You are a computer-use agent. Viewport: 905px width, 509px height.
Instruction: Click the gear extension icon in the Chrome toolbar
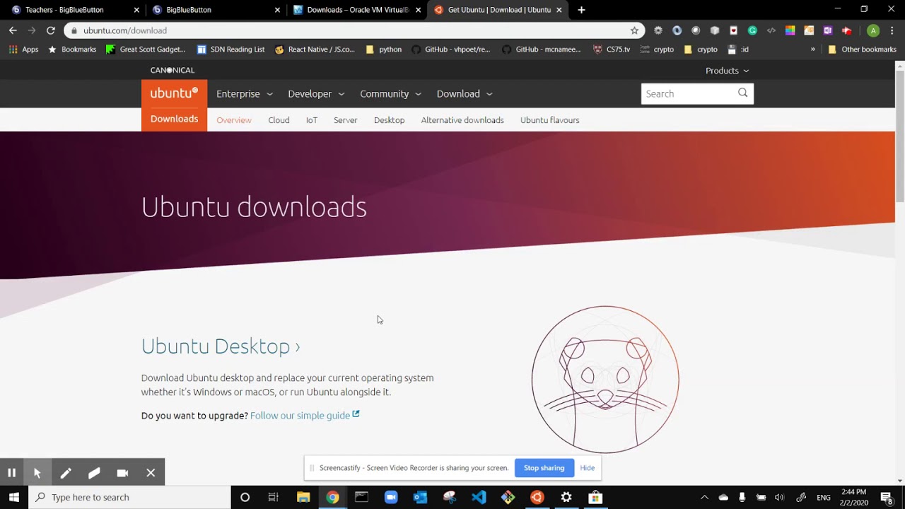tap(658, 30)
